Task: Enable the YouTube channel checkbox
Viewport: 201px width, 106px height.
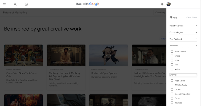Action: coord(172,103)
